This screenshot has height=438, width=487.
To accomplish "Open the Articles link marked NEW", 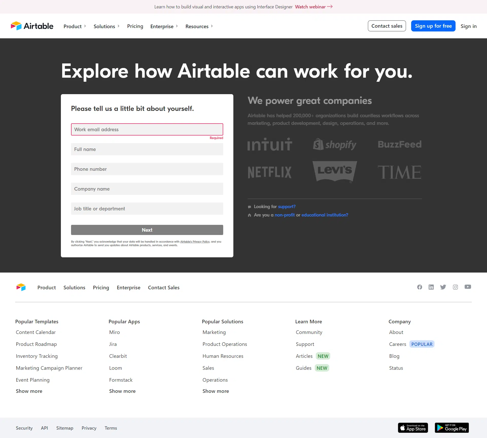I will [304, 356].
